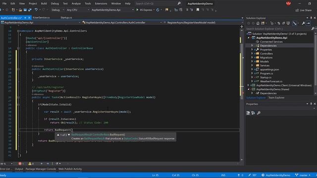317x178 pixels.
Task: Switch to IUserService.cs tab
Action: 41,18
